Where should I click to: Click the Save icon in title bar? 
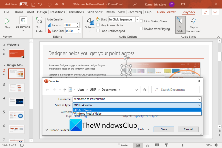33,4
